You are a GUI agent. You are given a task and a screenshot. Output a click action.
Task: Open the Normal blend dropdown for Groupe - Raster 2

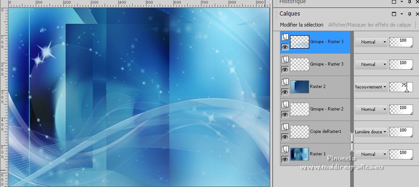coord(371,110)
